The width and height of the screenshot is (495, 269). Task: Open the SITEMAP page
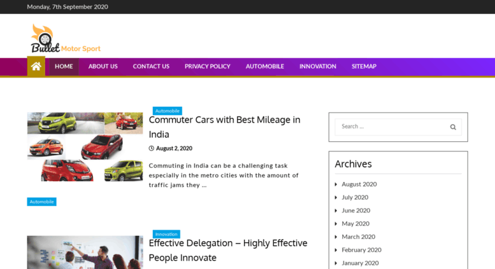pos(364,67)
